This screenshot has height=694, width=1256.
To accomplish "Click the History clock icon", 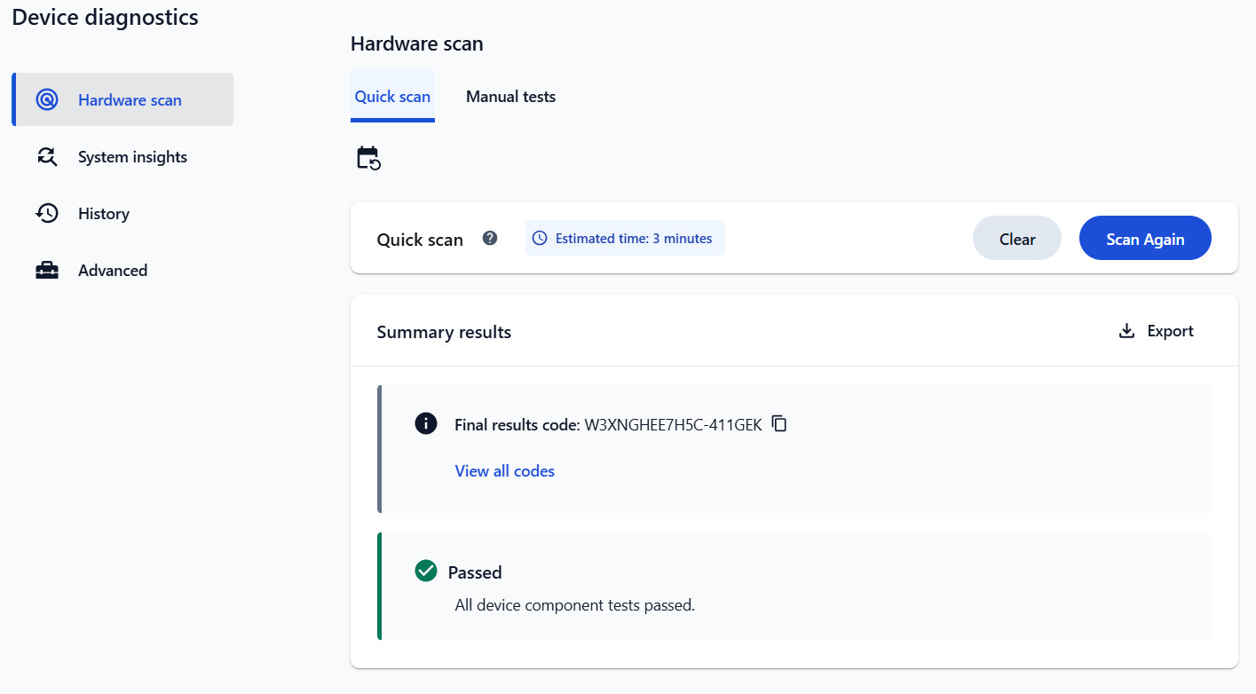I will (x=47, y=214).
